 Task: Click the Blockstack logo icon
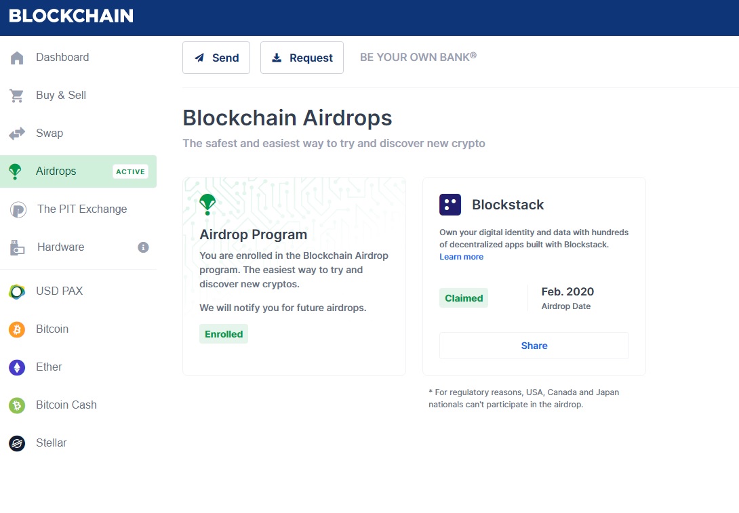click(x=450, y=205)
